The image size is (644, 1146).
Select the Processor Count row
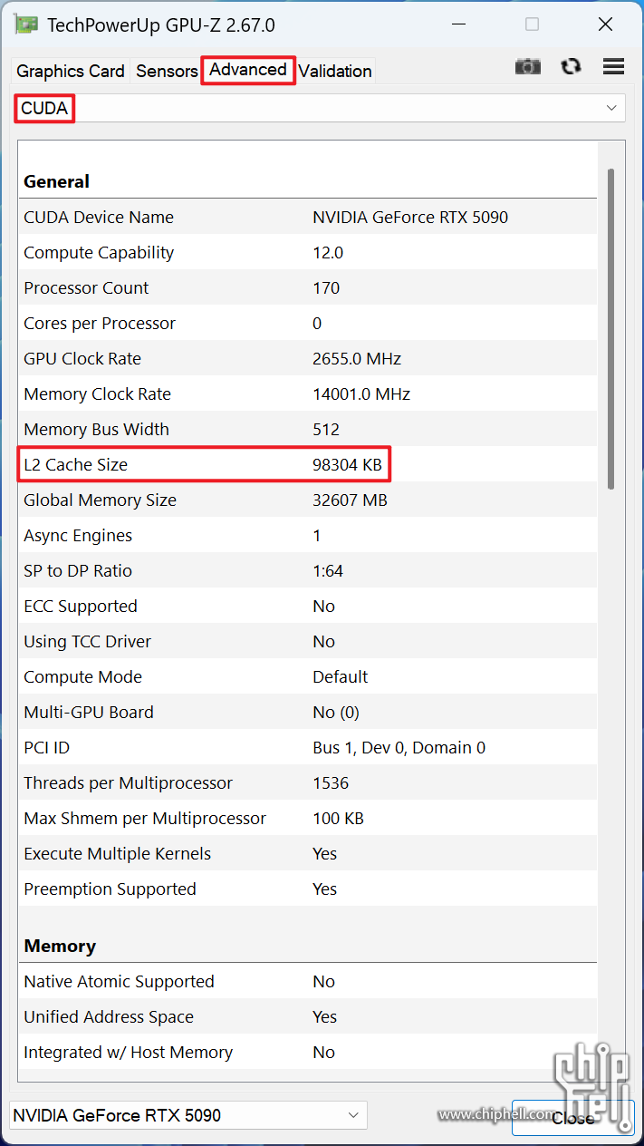[309, 288]
